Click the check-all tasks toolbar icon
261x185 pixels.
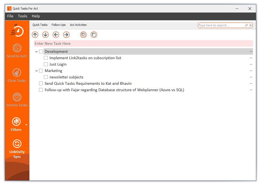(x=83, y=35)
